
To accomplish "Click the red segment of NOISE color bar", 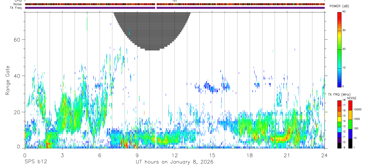I will pos(350,105).
